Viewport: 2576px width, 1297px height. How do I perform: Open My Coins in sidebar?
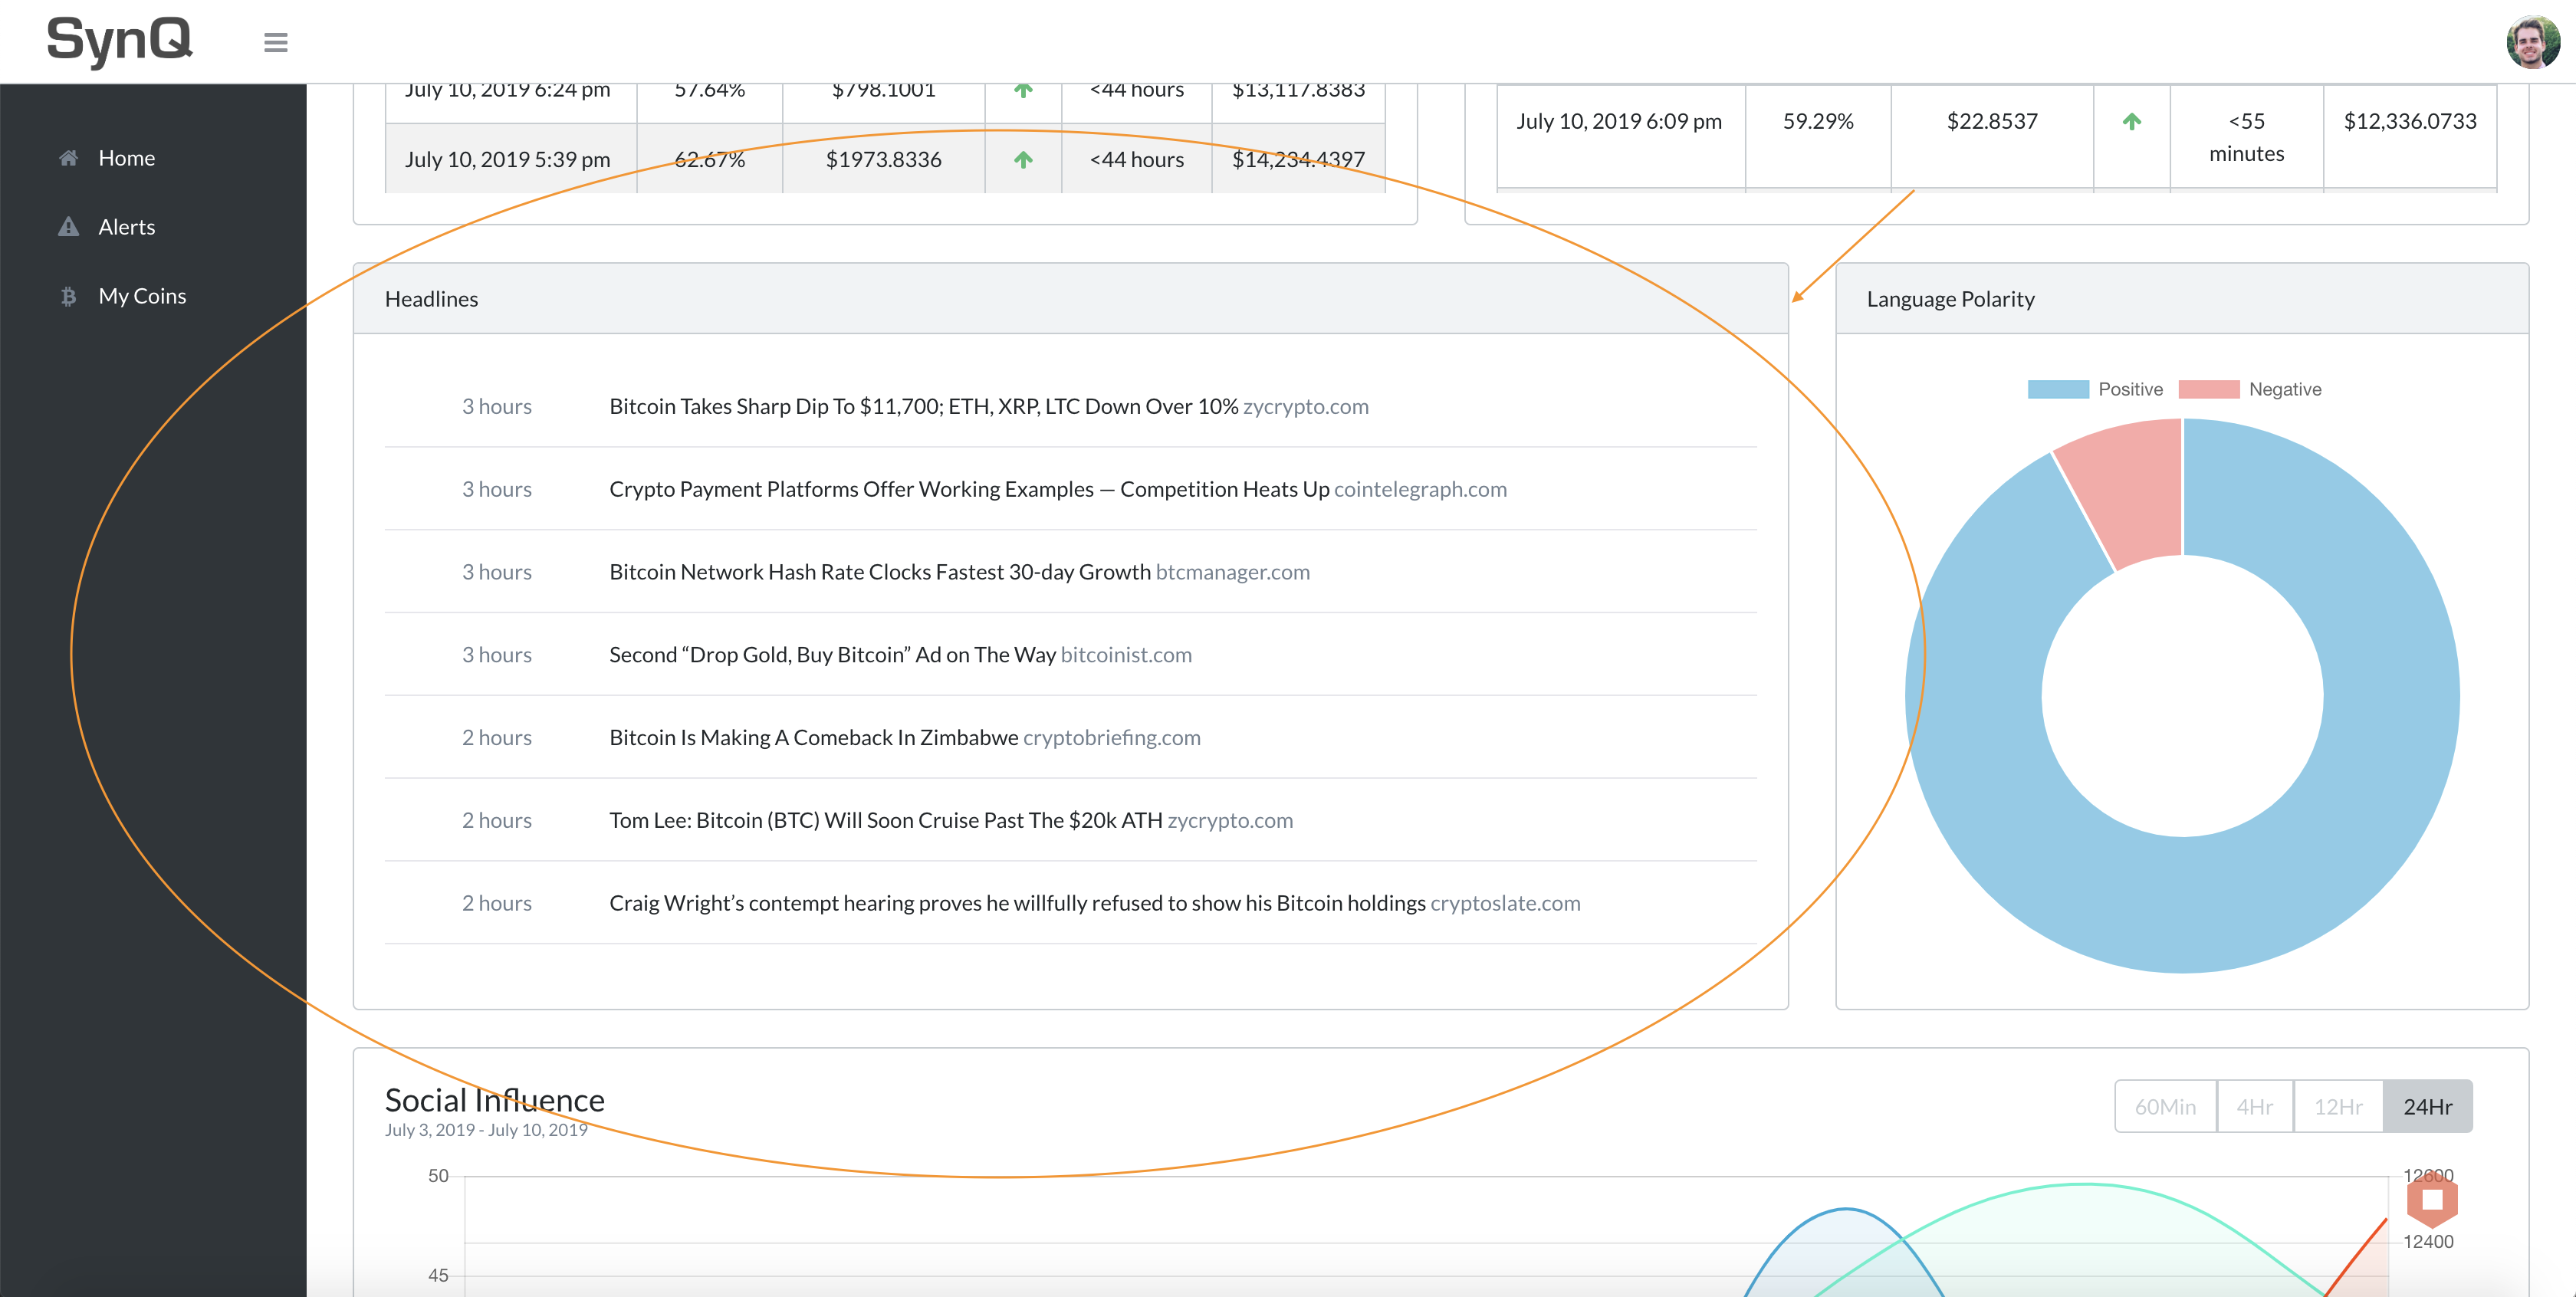point(142,296)
